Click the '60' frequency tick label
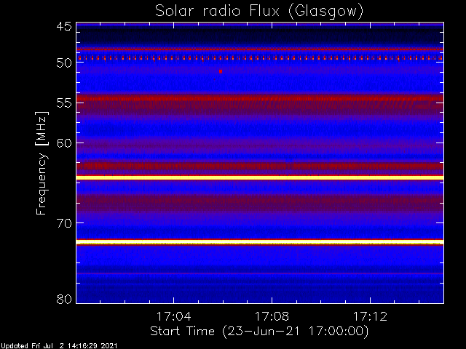Image resolution: width=466 pixels, height=349 pixels. tap(64, 143)
